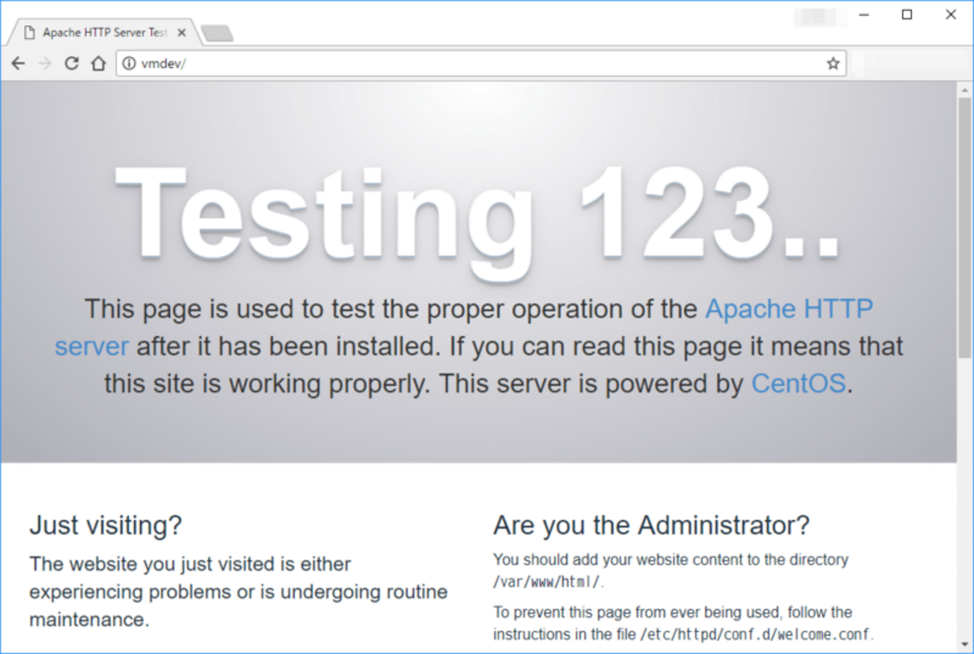The width and height of the screenshot is (974, 654).
Task: Click the Just visiting? heading
Action: [x=106, y=525]
